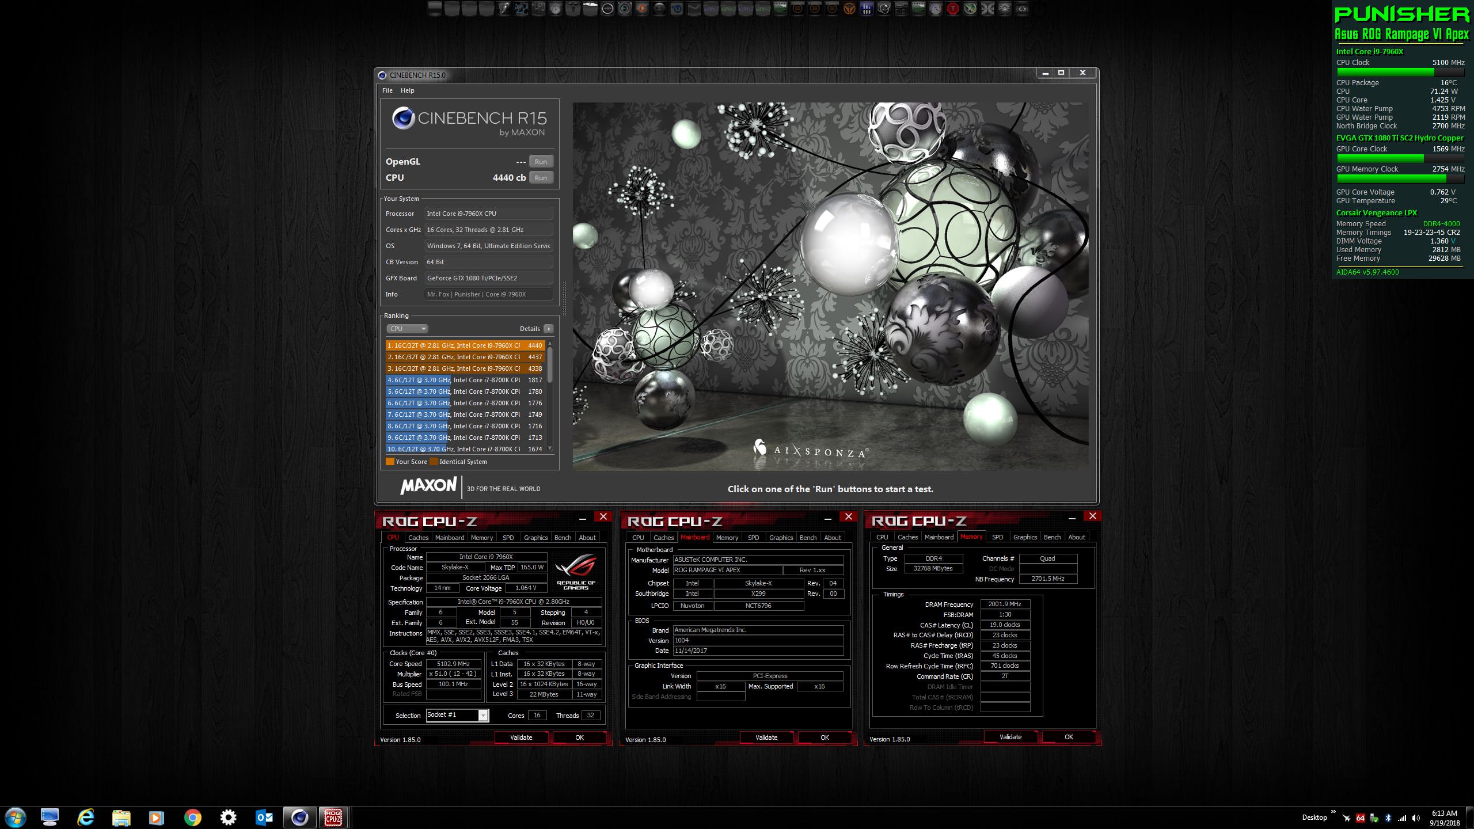Viewport: 1474px width, 829px height.
Task: Click the Republic of Gamers logo in CPU-Z
Action: (576, 572)
